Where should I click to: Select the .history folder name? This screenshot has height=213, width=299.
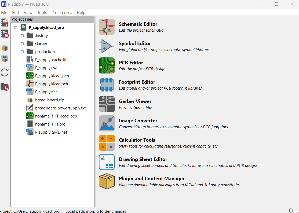click(x=41, y=36)
